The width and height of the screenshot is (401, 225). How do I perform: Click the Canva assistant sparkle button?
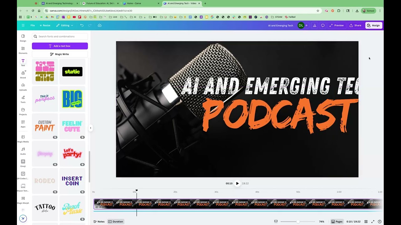coord(23,218)
